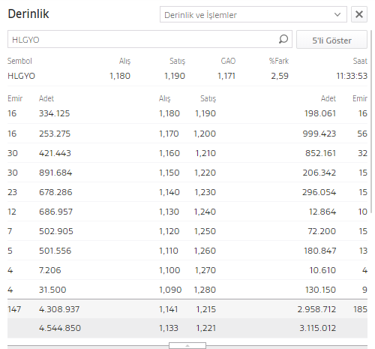Viewport: 375px width, 349px height.
Task: Click the GAO value 1,171
Action: point(226,76)
